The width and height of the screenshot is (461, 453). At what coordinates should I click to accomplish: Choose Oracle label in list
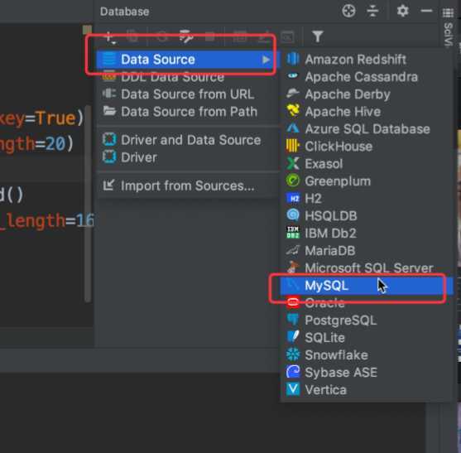324,302
